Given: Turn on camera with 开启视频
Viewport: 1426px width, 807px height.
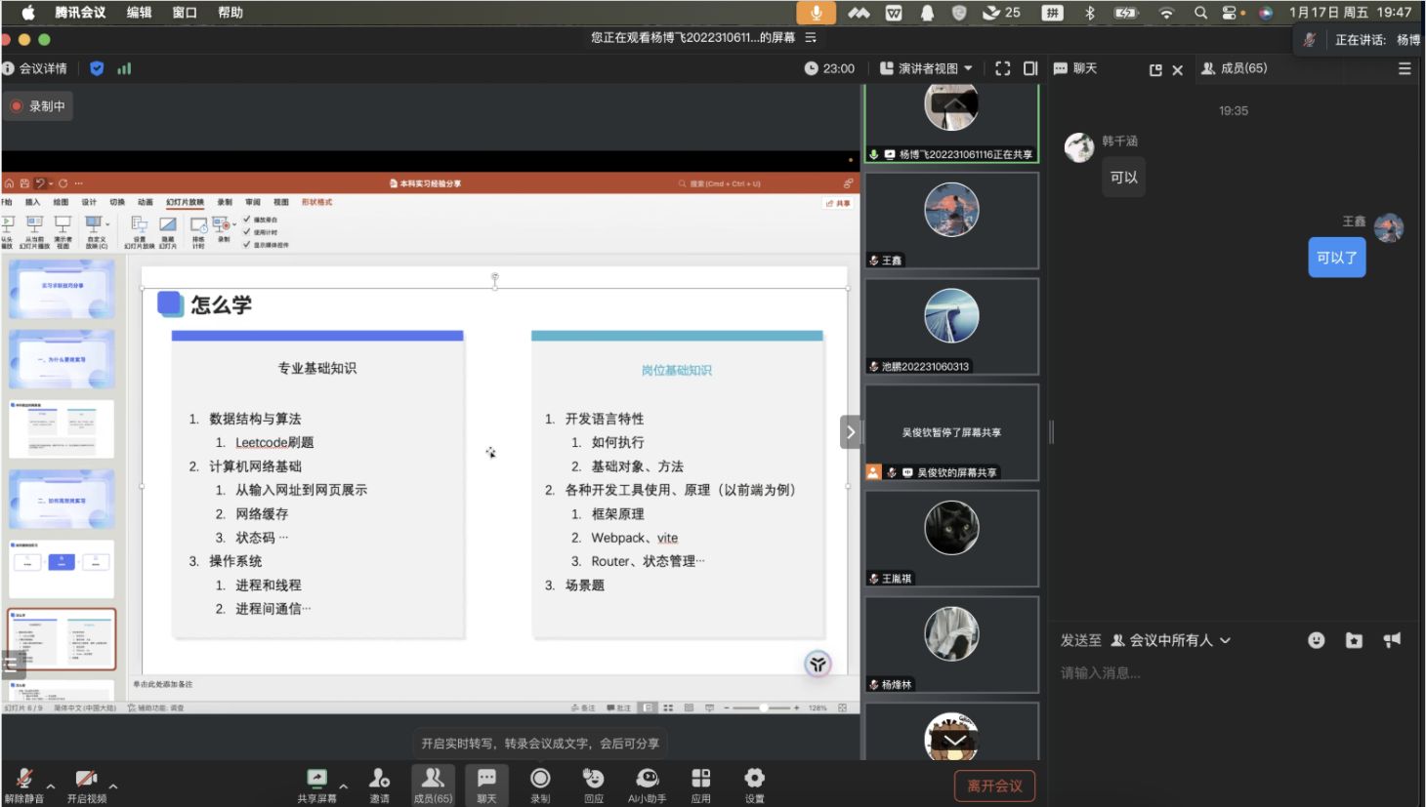Looking at the screenshot, I should point(86,779).
